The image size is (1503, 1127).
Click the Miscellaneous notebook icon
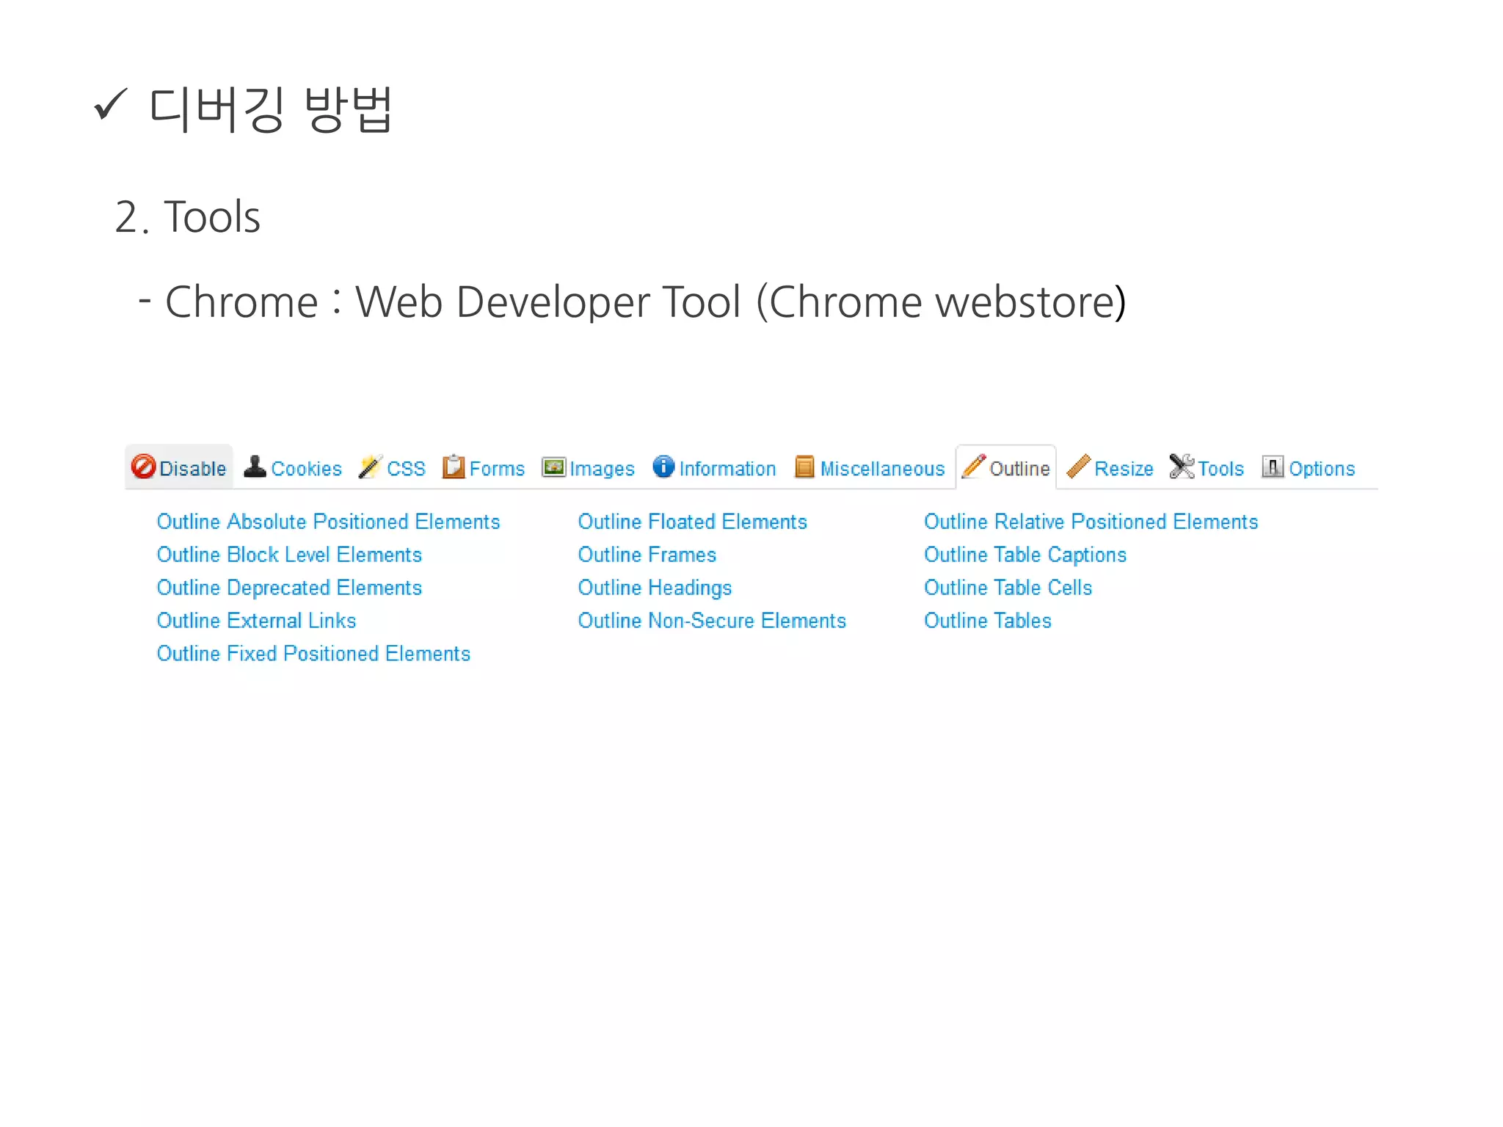coord(805,467)
